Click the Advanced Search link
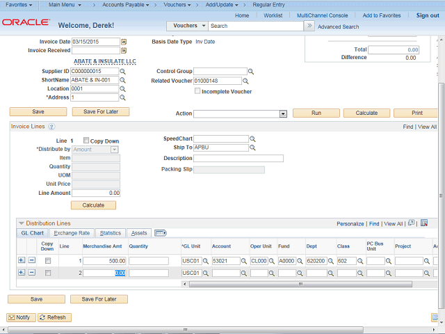 point(338,26)
